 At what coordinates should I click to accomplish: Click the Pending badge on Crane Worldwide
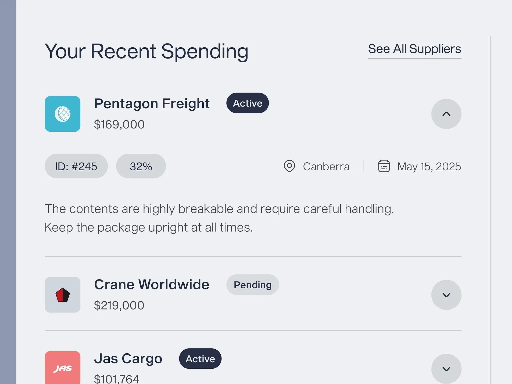coord(253,285)
